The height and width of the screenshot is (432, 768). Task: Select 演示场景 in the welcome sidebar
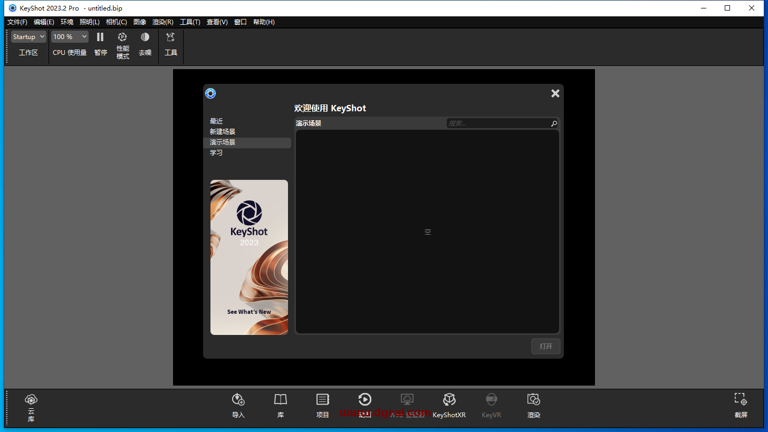tap(247, 142)
